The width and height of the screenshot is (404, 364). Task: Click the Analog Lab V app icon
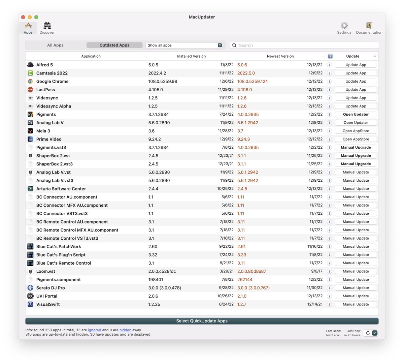pyautogui.click(x=30, y=123)
